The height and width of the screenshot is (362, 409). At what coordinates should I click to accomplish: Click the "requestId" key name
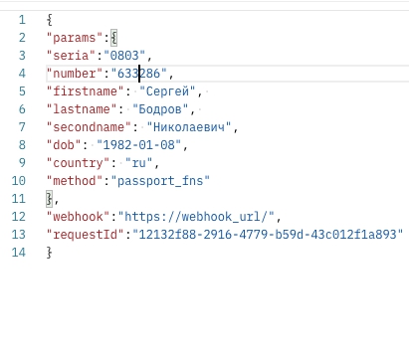(x=86, y=235)
